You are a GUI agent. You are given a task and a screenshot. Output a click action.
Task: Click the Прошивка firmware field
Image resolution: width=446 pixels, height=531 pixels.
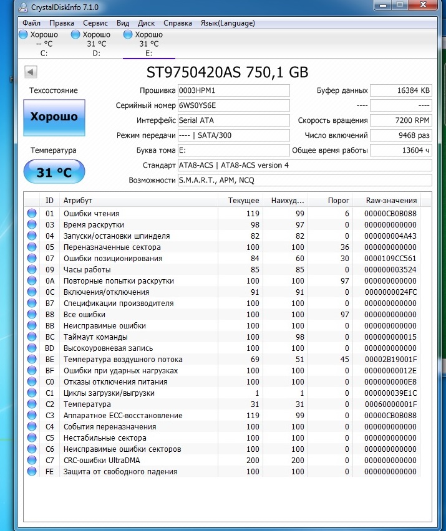click(233, 90)
